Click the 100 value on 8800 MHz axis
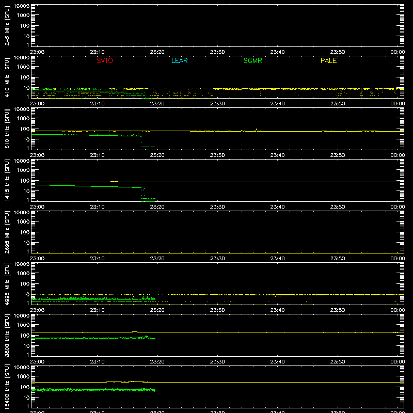Screen dimensions: 413x413 point(25,336)
